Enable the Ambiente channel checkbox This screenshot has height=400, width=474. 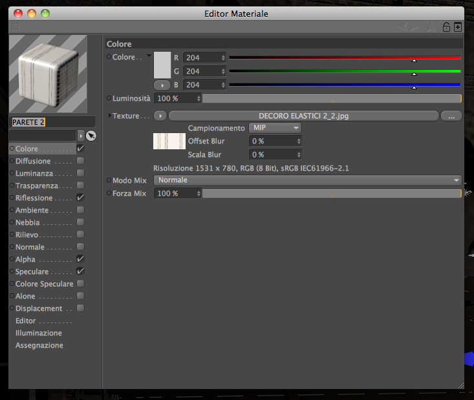(x=80, y=209)
